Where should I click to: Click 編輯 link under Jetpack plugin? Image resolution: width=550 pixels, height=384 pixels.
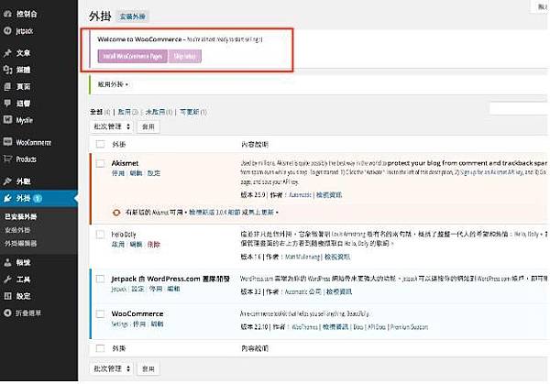click(173, 289)
